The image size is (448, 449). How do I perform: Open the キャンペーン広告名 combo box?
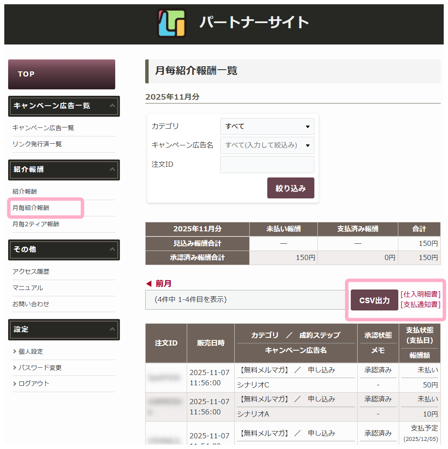pos(267,145)
